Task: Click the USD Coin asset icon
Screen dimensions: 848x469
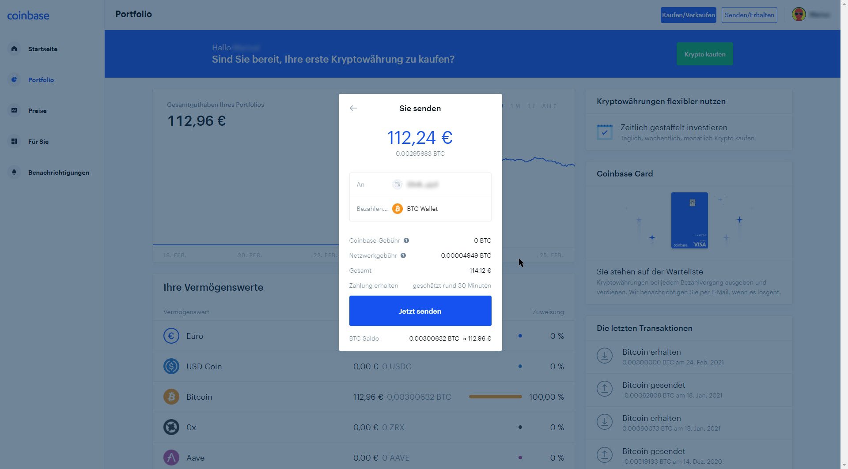Action: tap(171, 366)
